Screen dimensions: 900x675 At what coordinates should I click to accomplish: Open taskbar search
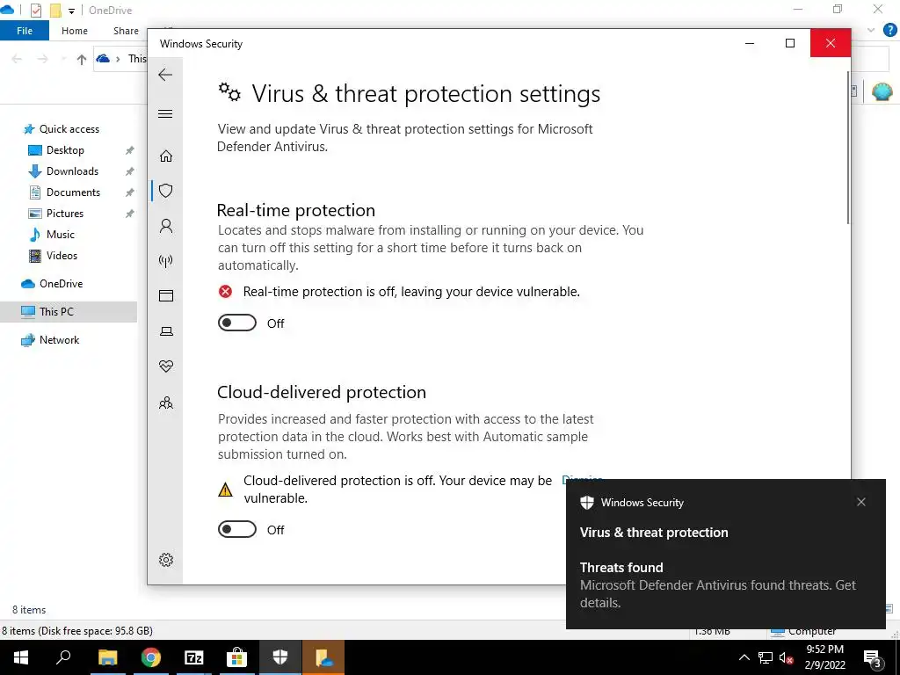[63, 657]
